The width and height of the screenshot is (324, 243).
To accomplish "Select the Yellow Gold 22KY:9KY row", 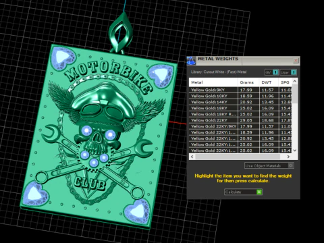I will pos(240,126).
